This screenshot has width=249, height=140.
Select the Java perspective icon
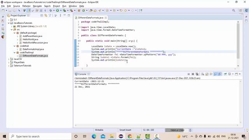pos(246,10)
